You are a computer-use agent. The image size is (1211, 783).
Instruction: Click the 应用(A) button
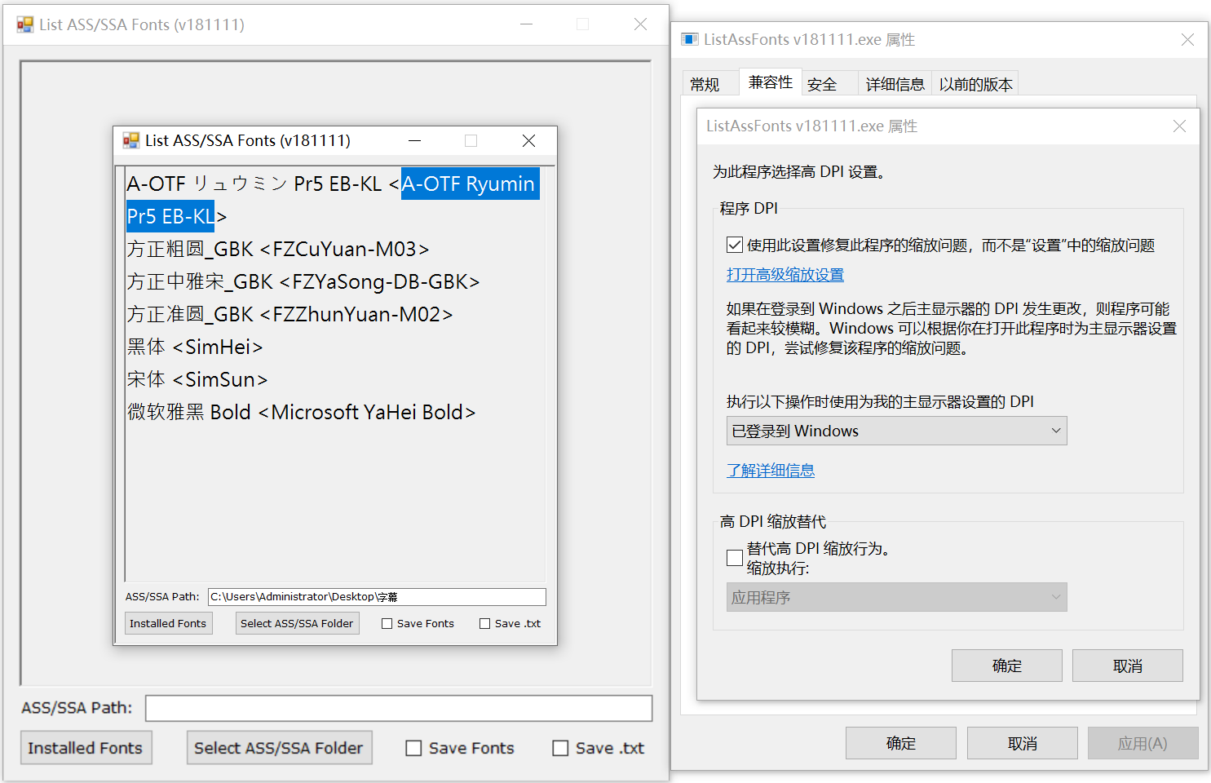1142,743
